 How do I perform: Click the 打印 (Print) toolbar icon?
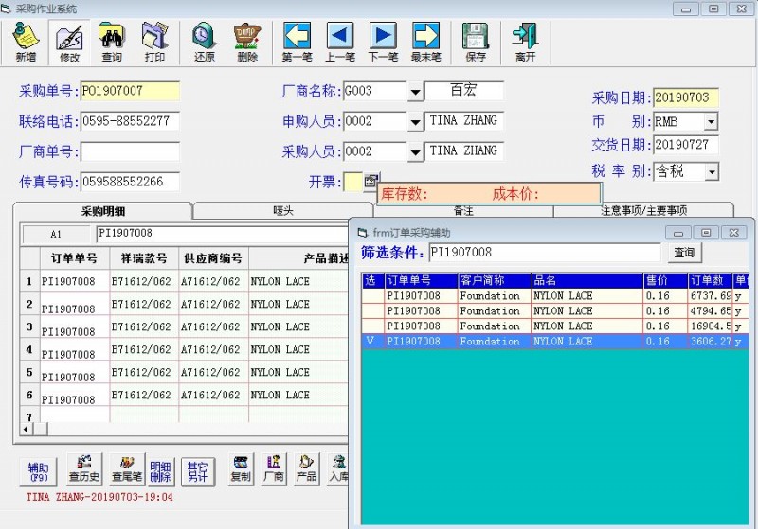click(154, 43)
